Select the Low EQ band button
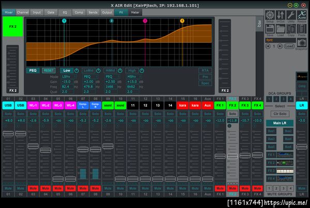Viewport: 310px width, 208px height. [x=67, y=71]
